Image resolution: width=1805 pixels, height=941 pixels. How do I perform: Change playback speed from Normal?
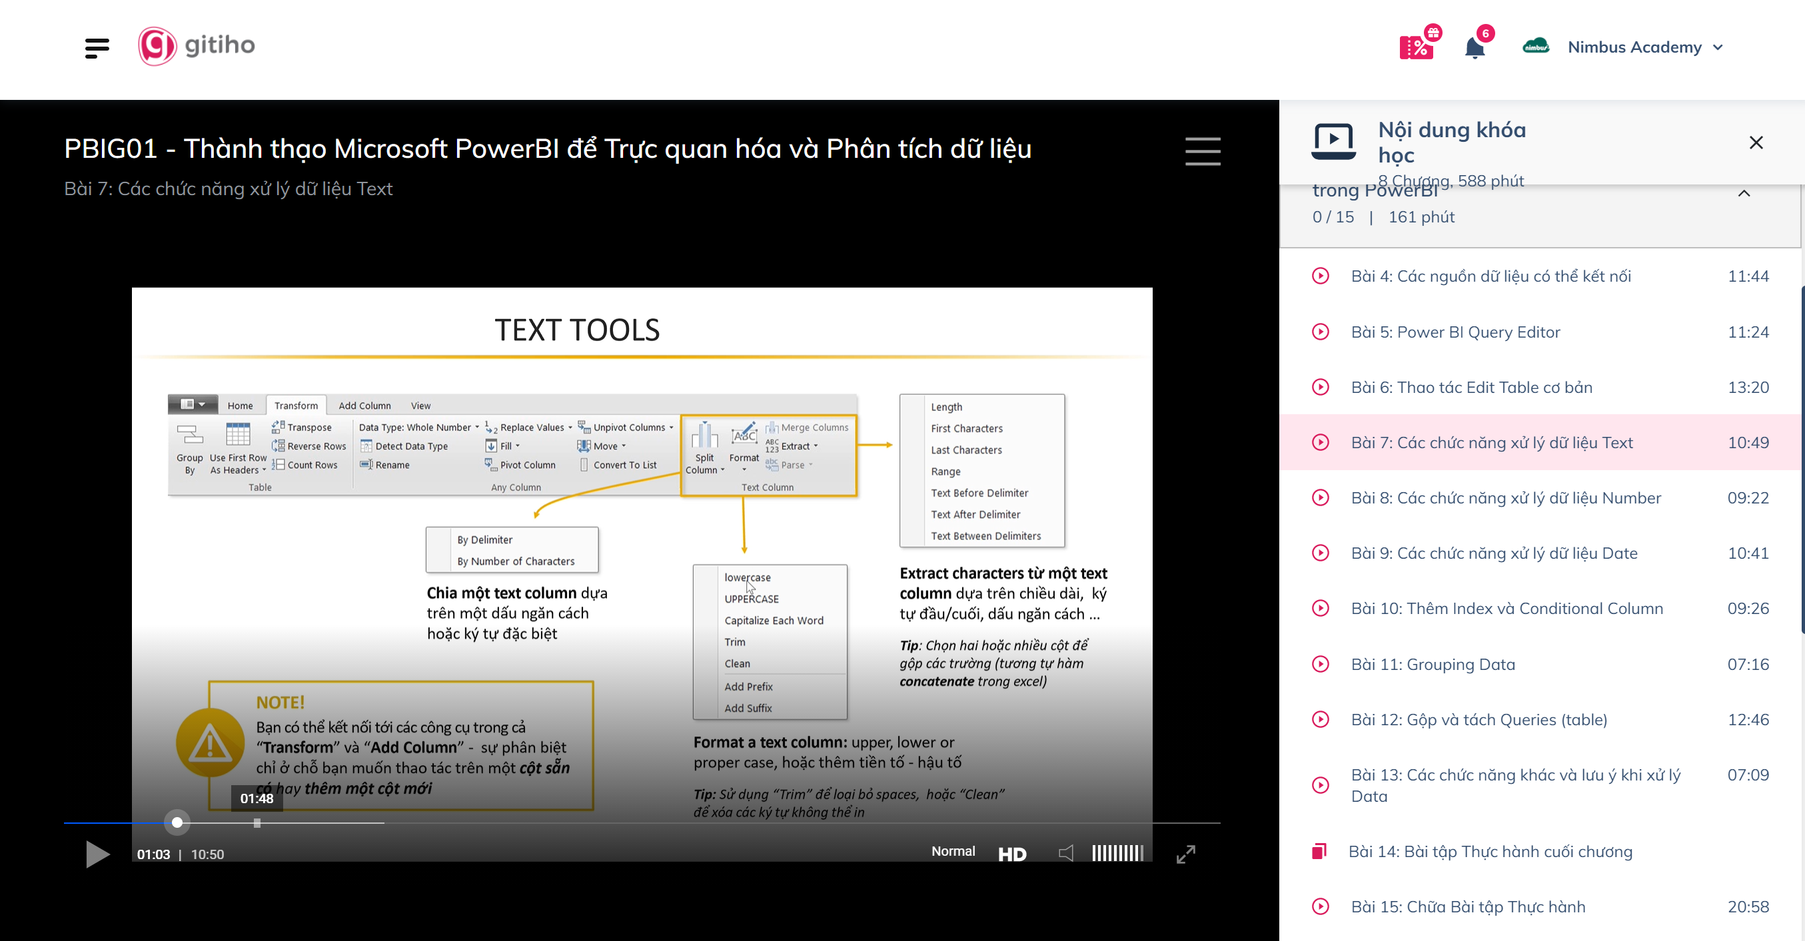(x=953, y=851)
